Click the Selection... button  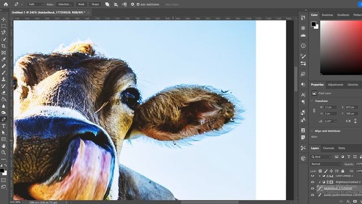tap(64, 5)
